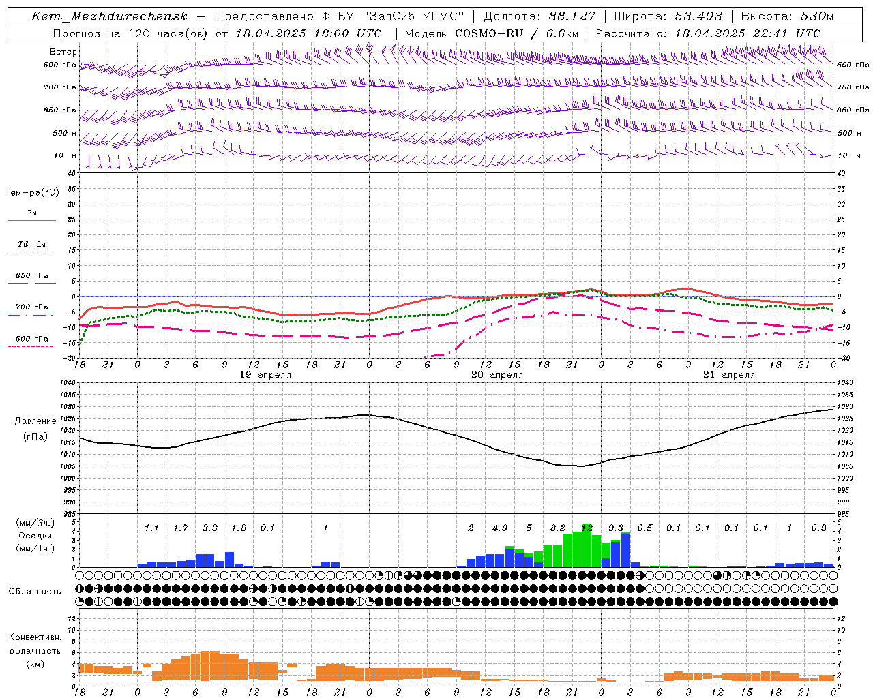Click the Td 2м dew point legend entry
This screenshot has height=698, width=873.
tap(31, 244)
